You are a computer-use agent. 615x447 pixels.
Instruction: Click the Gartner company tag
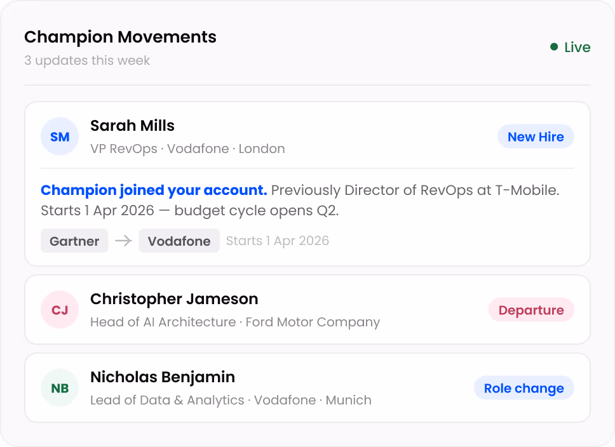point(74,241)
